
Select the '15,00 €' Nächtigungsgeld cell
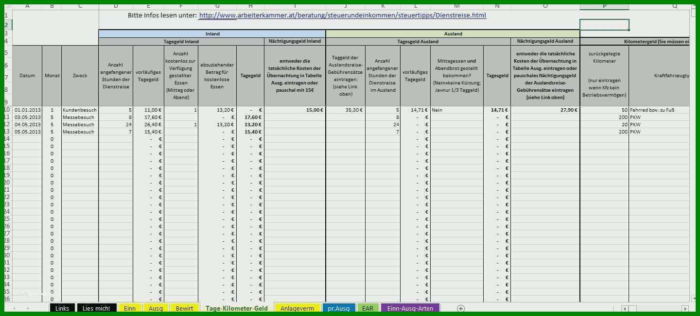click(295, 110)
